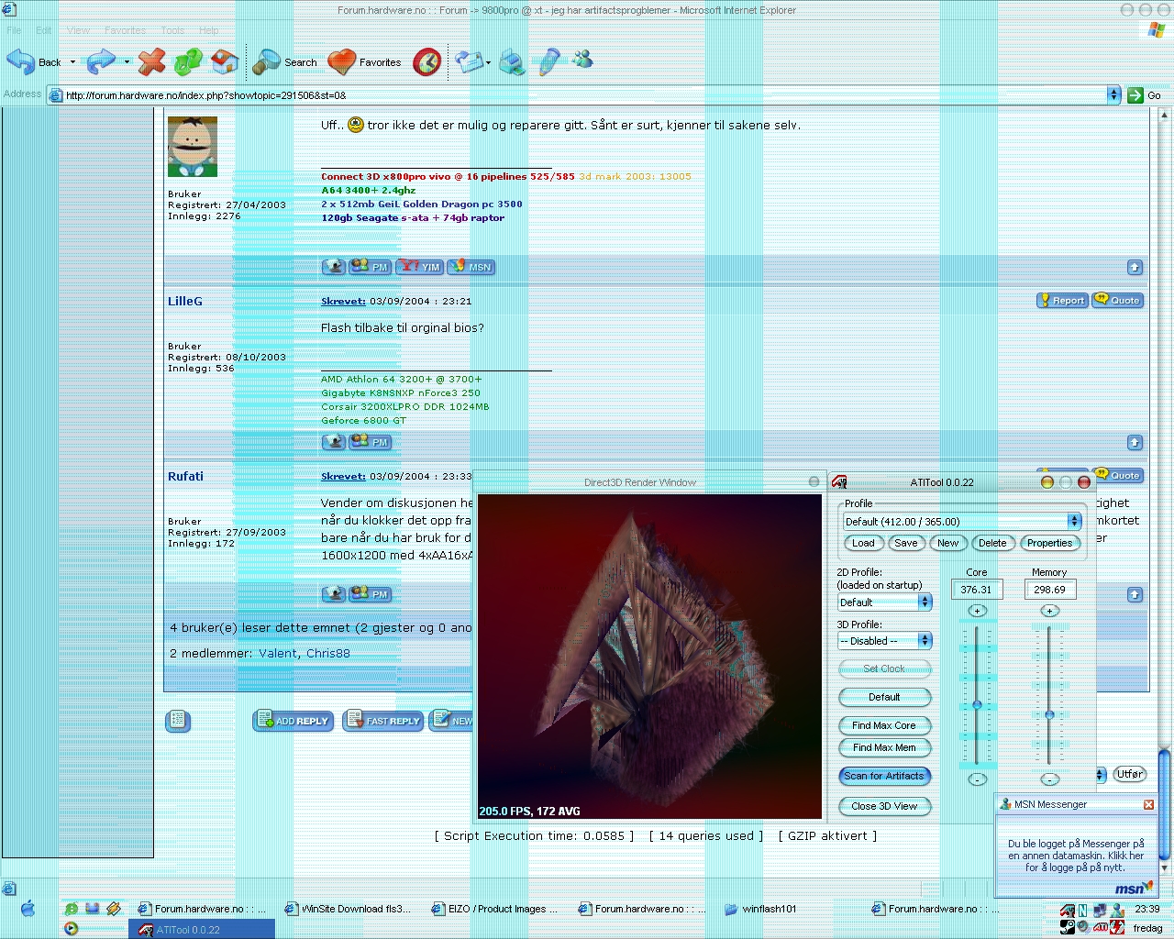Open the Back history dropdown arrow
The image size is (1174, 939).
[x=72, y=62]
